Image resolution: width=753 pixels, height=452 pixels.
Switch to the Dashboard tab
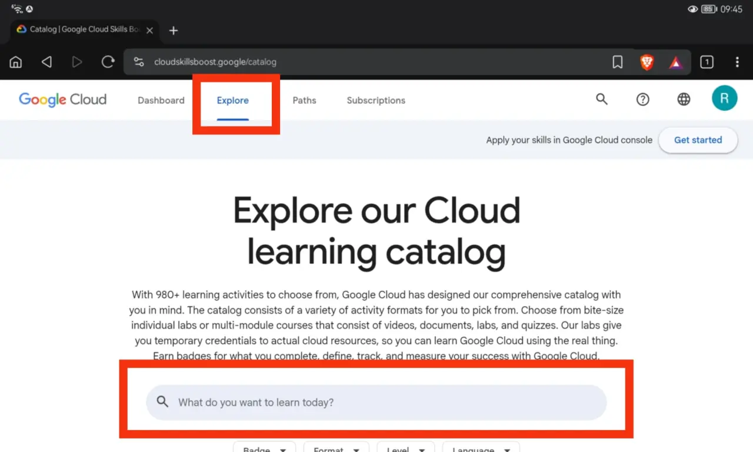[161, 100]
